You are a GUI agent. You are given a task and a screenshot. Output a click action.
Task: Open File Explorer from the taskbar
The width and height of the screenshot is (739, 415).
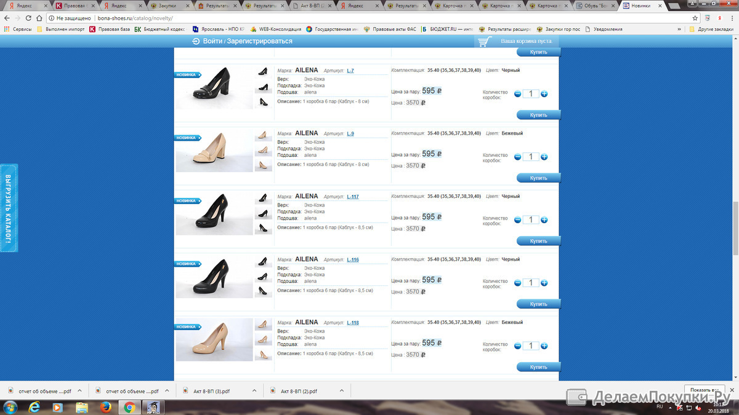(x=81, y=407)
